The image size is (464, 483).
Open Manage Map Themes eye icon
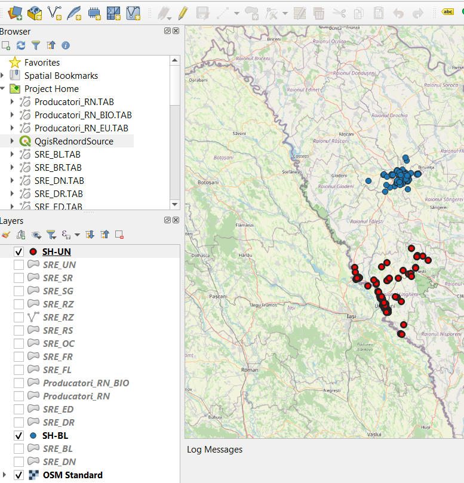coord(36,235)
